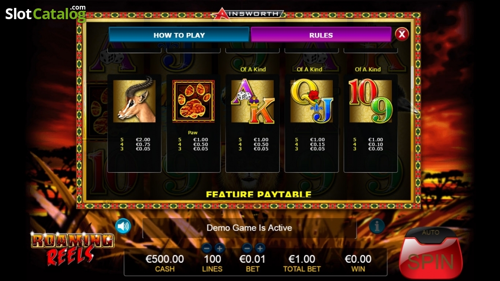Hit the red SPIN button
Screen dimensions: 500x281
(430, 260)
